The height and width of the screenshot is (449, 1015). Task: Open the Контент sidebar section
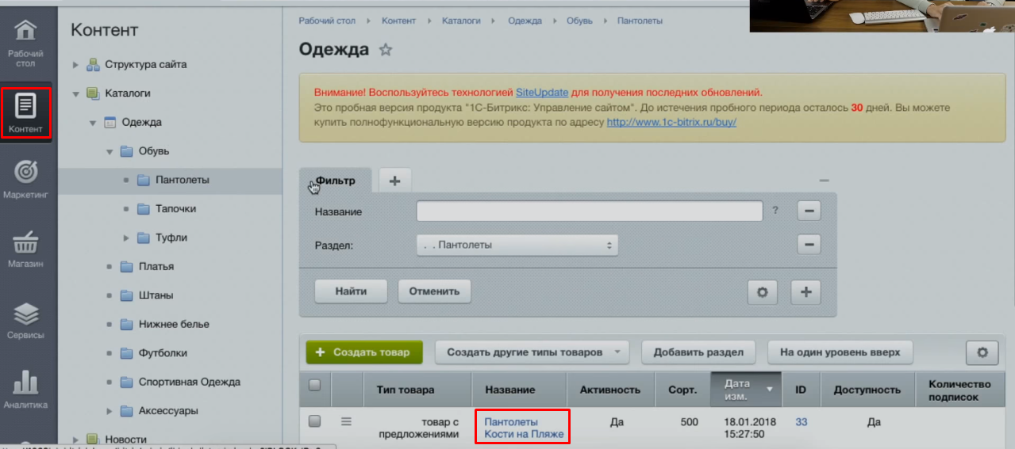pyautogui.click(x=26, y=114)
